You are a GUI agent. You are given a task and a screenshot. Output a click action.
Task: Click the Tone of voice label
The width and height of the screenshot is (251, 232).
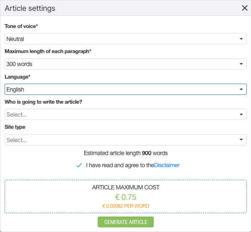21,26
